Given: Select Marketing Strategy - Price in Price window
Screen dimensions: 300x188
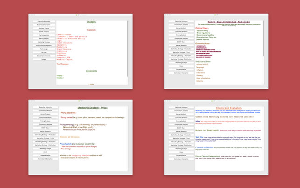Looking at the screenshot, I should coord(45,138).
